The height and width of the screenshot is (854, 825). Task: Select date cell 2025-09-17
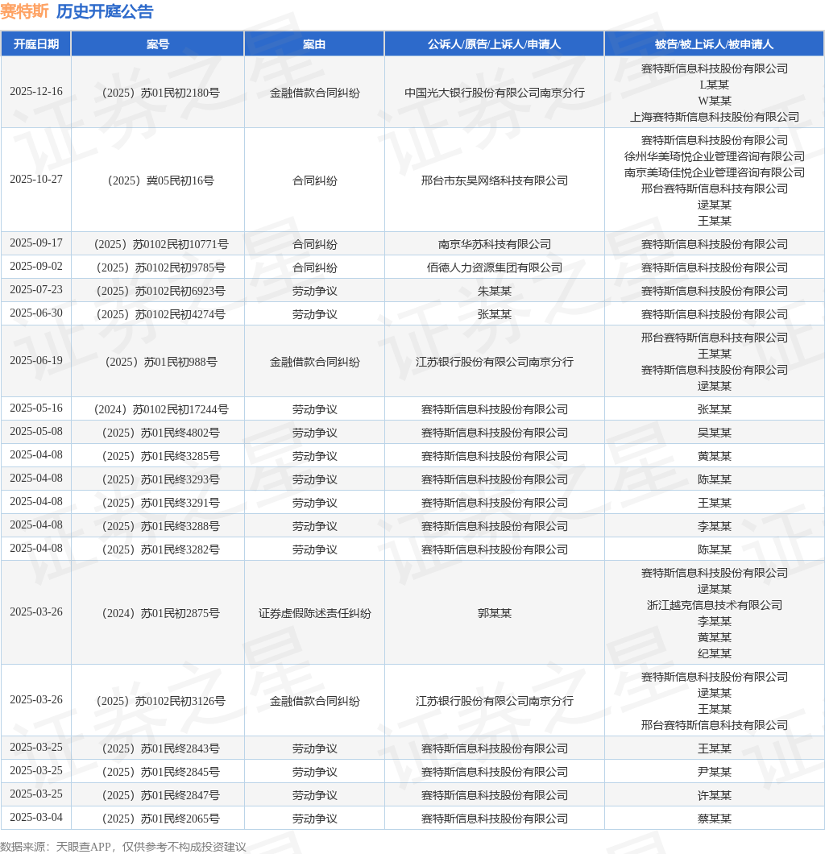[x=36, y=243]
